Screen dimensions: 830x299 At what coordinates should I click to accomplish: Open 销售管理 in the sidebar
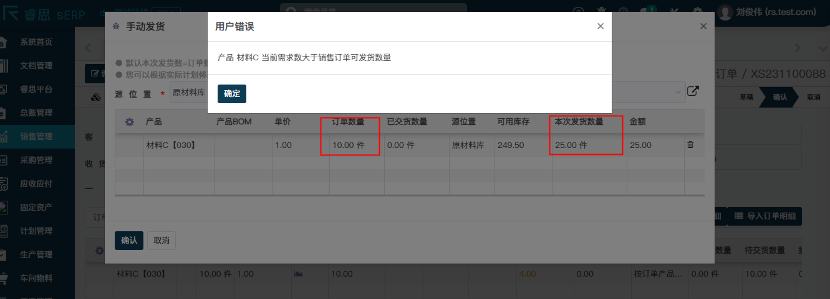pos(36,137)
